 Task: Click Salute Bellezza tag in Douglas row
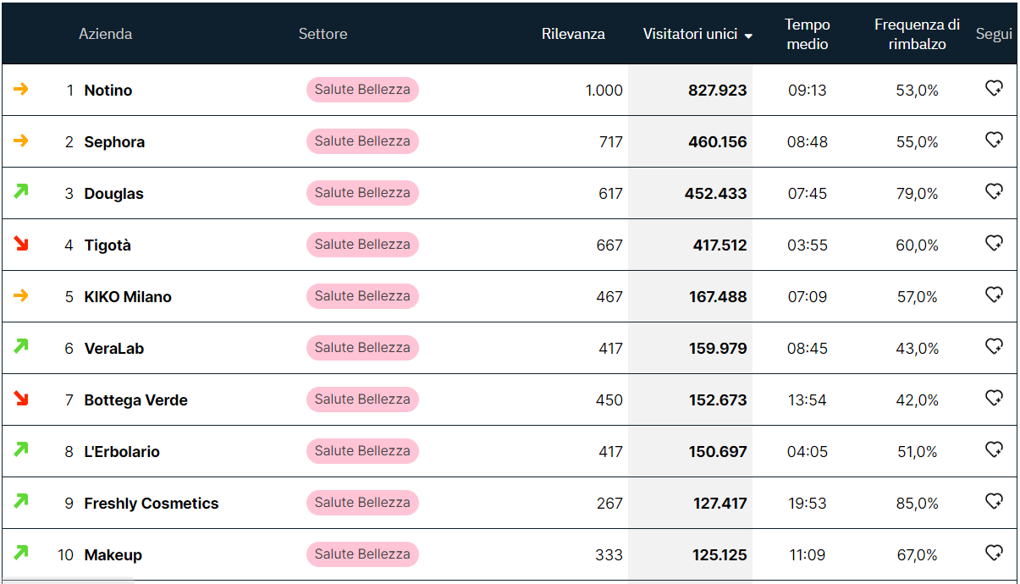(x=362, y=193)
